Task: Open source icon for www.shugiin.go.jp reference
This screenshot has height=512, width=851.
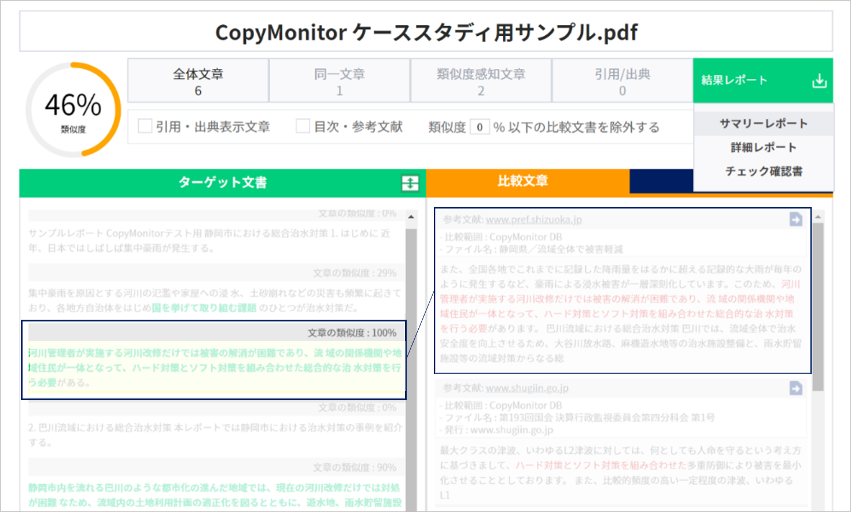Action: 796,388
